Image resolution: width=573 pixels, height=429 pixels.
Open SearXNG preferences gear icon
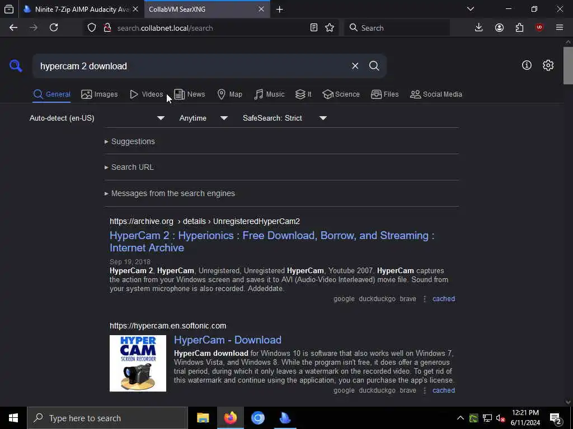(548, 65)
